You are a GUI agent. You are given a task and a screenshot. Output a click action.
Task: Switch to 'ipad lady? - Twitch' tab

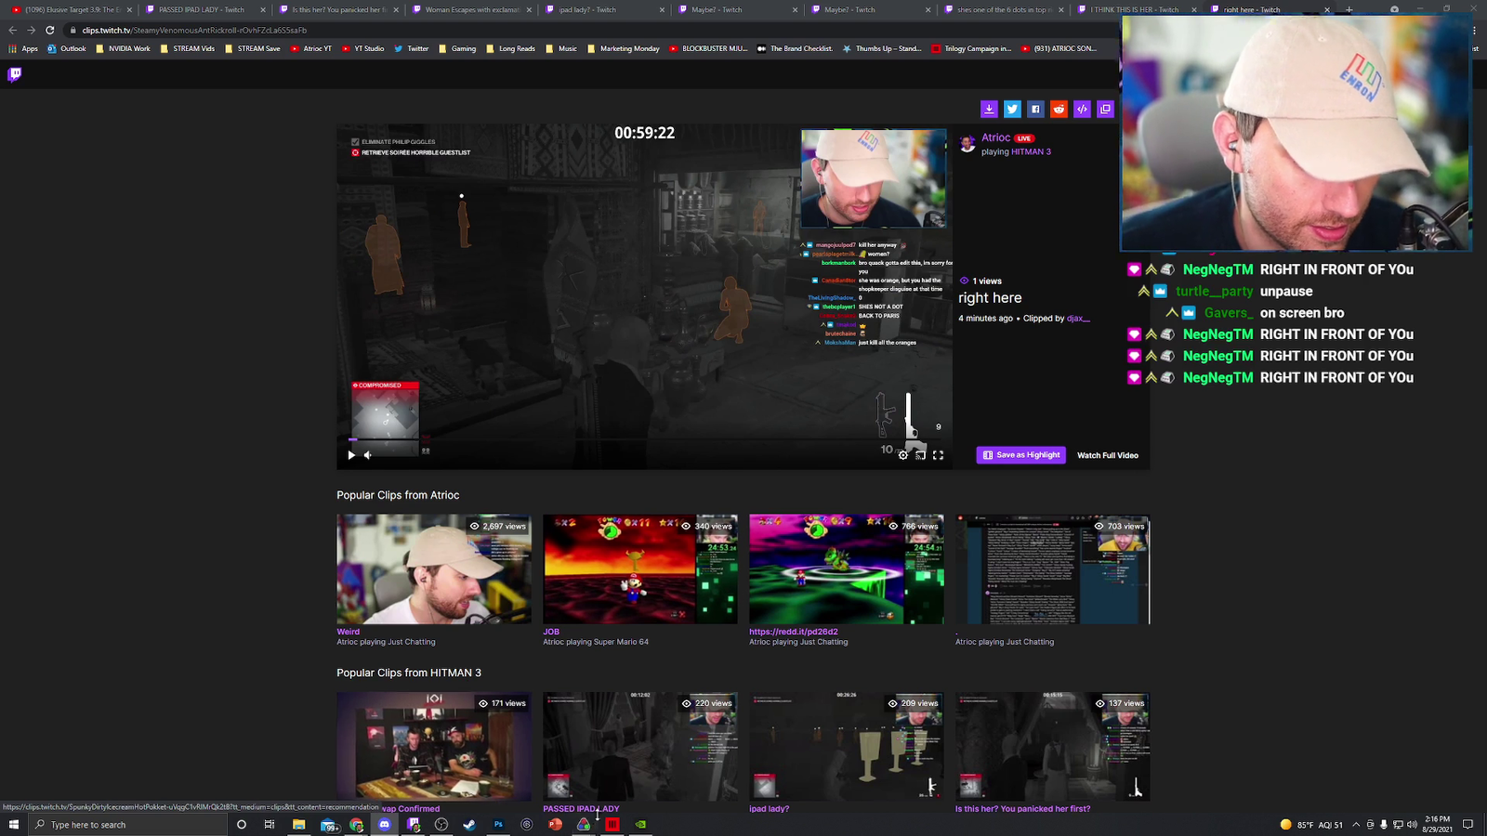pyautogui.click(x=605, y=9)
